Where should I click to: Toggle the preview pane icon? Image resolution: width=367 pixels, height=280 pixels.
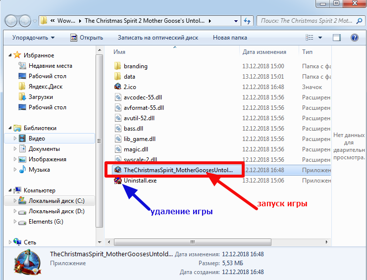point(337,38)
